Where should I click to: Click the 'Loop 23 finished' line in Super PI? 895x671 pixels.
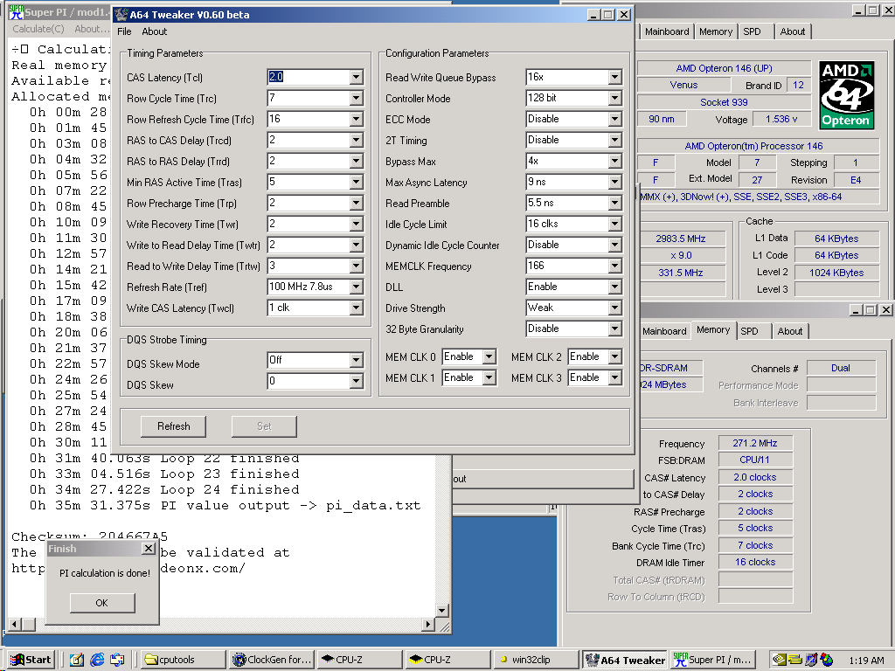[230, 474]
